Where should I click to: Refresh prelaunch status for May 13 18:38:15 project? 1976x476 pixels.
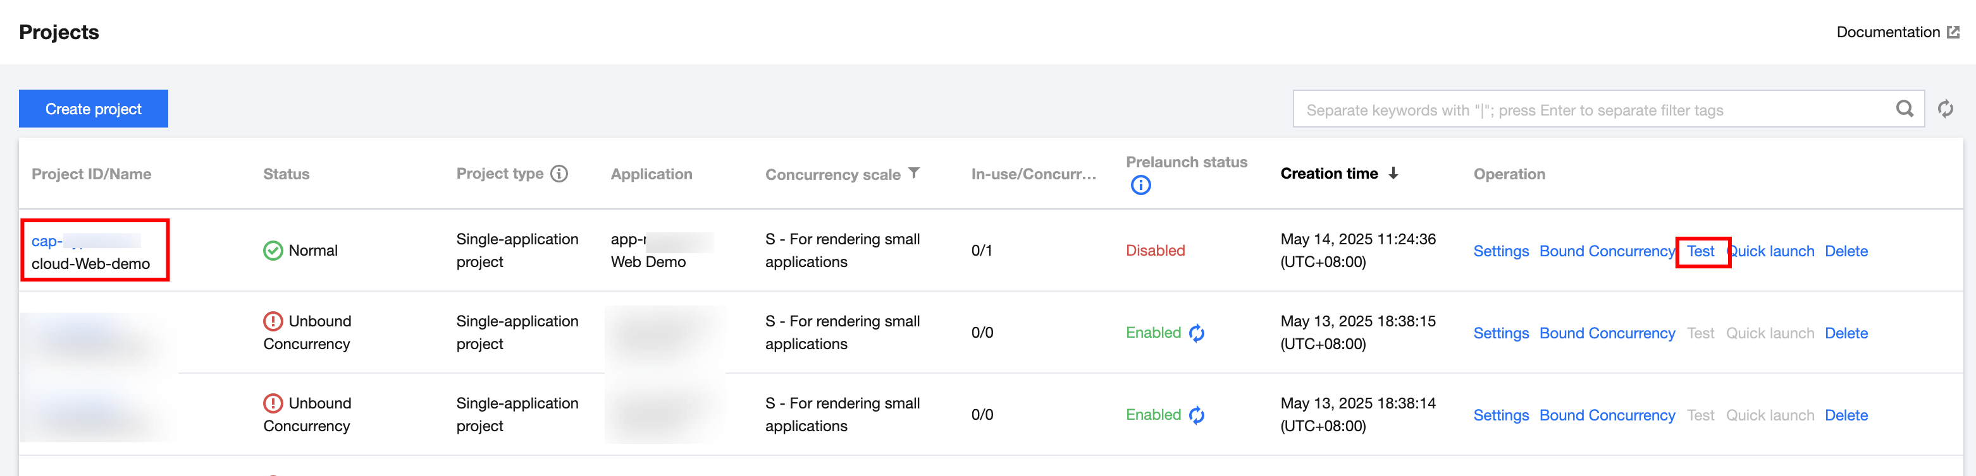tap(1197, 333)
